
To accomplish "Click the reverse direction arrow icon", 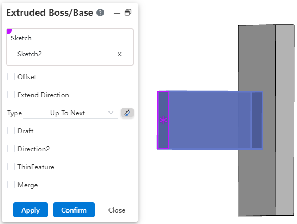I will tap(127, 113).
